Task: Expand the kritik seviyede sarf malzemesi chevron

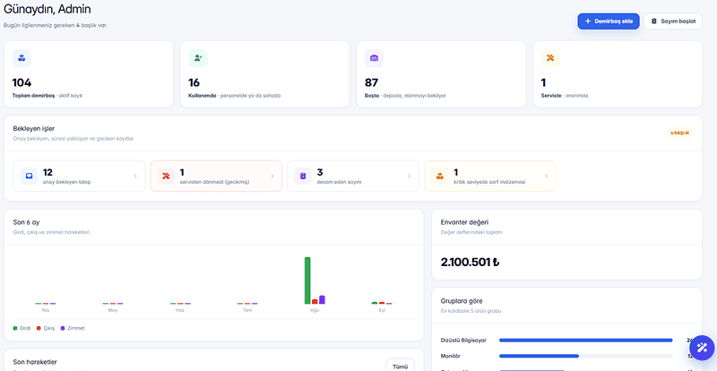Action: tap(546, 177)
